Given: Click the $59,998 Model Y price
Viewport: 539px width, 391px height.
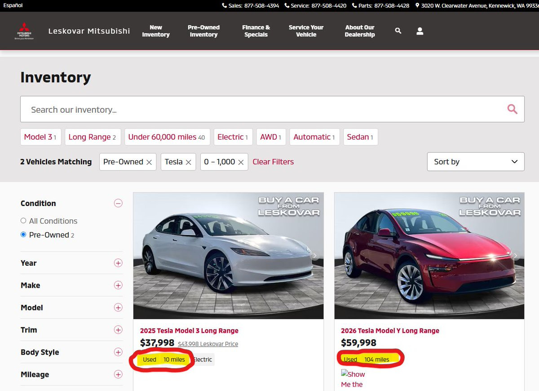Looking at the screenshot, I should click(x=358, y=343).
